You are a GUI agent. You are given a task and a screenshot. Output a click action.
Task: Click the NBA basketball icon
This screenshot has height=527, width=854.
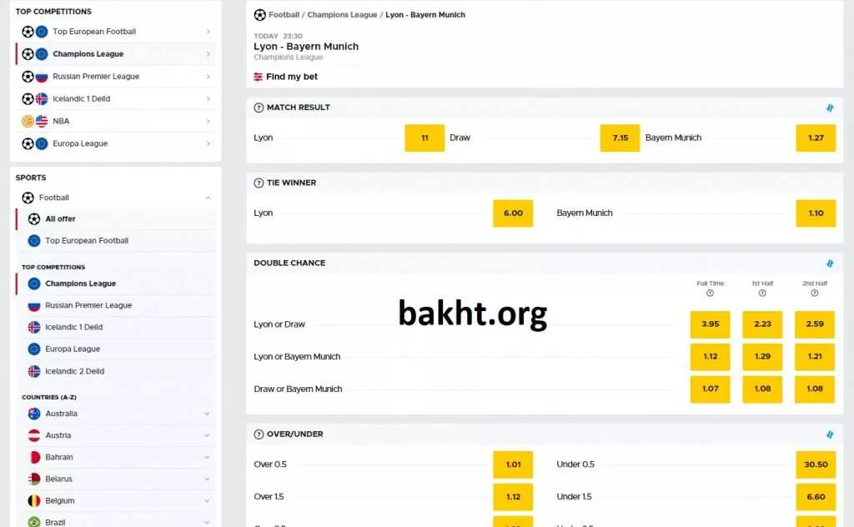click(x=28, y=121)
